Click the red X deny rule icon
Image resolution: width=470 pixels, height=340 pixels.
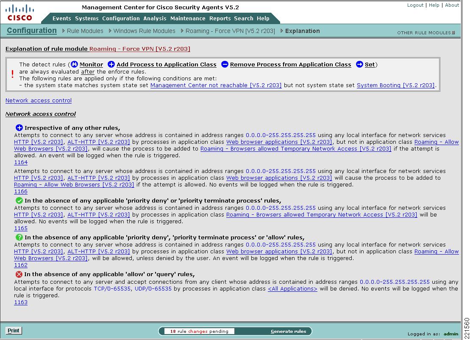pos(19,274)
